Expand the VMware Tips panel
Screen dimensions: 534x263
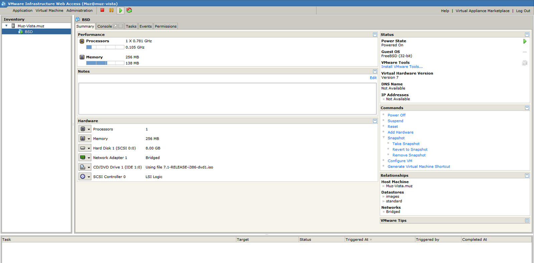tap(527, 220)
